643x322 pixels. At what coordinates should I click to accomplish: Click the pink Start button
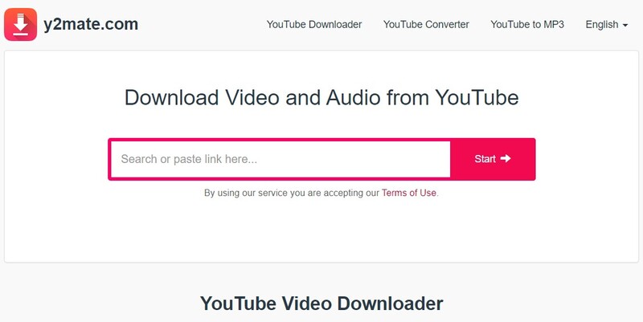(x=493, y=159)
